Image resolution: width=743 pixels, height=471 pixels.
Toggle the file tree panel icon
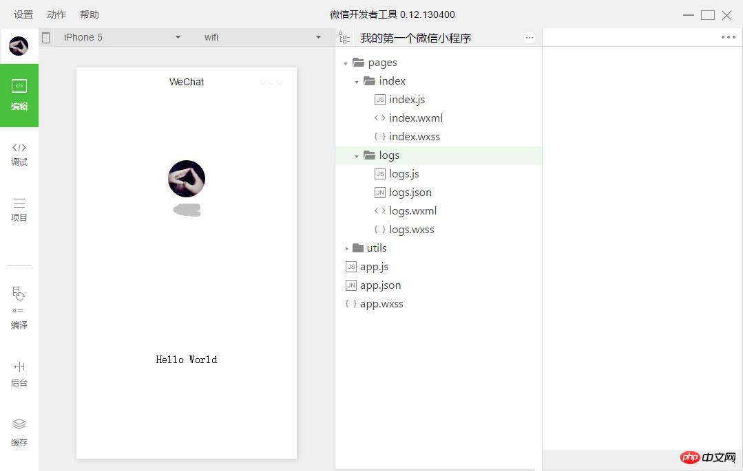(344, 38)
